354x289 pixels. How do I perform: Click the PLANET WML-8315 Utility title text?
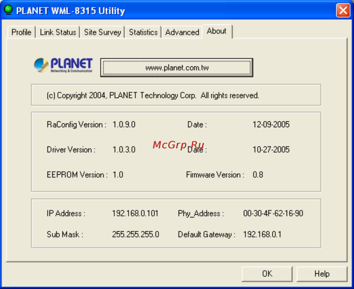71,11
